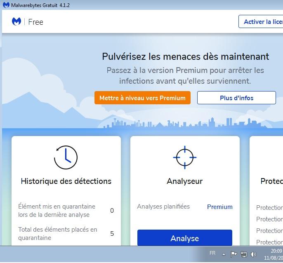Viewport: 283px width, 263px height.
Task: Start scan with Analyse button
Action: click(185, 238)
